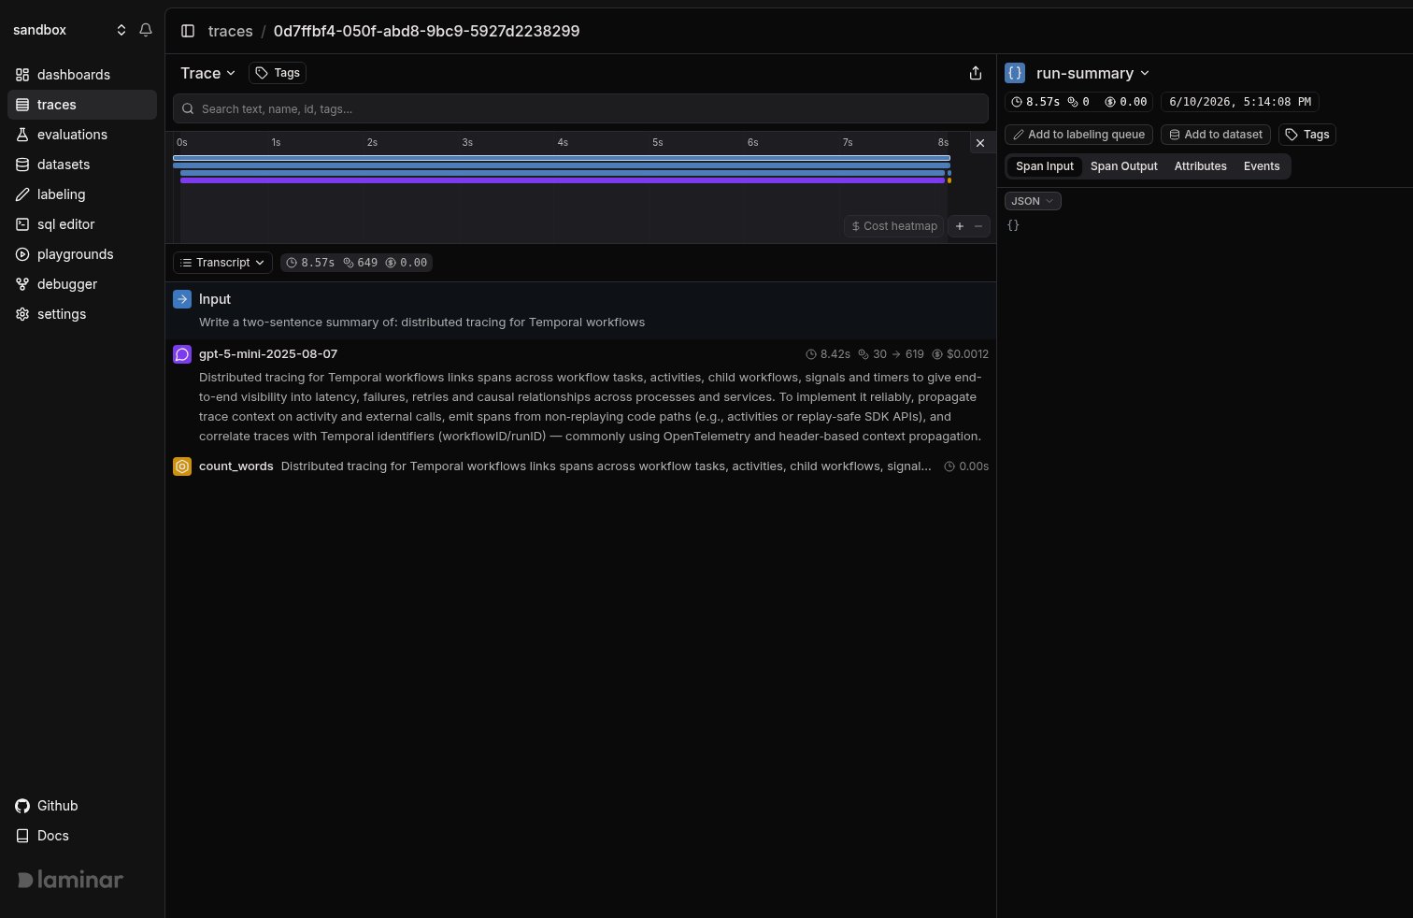Zoom out the timeline with minus

coord(978,226)
